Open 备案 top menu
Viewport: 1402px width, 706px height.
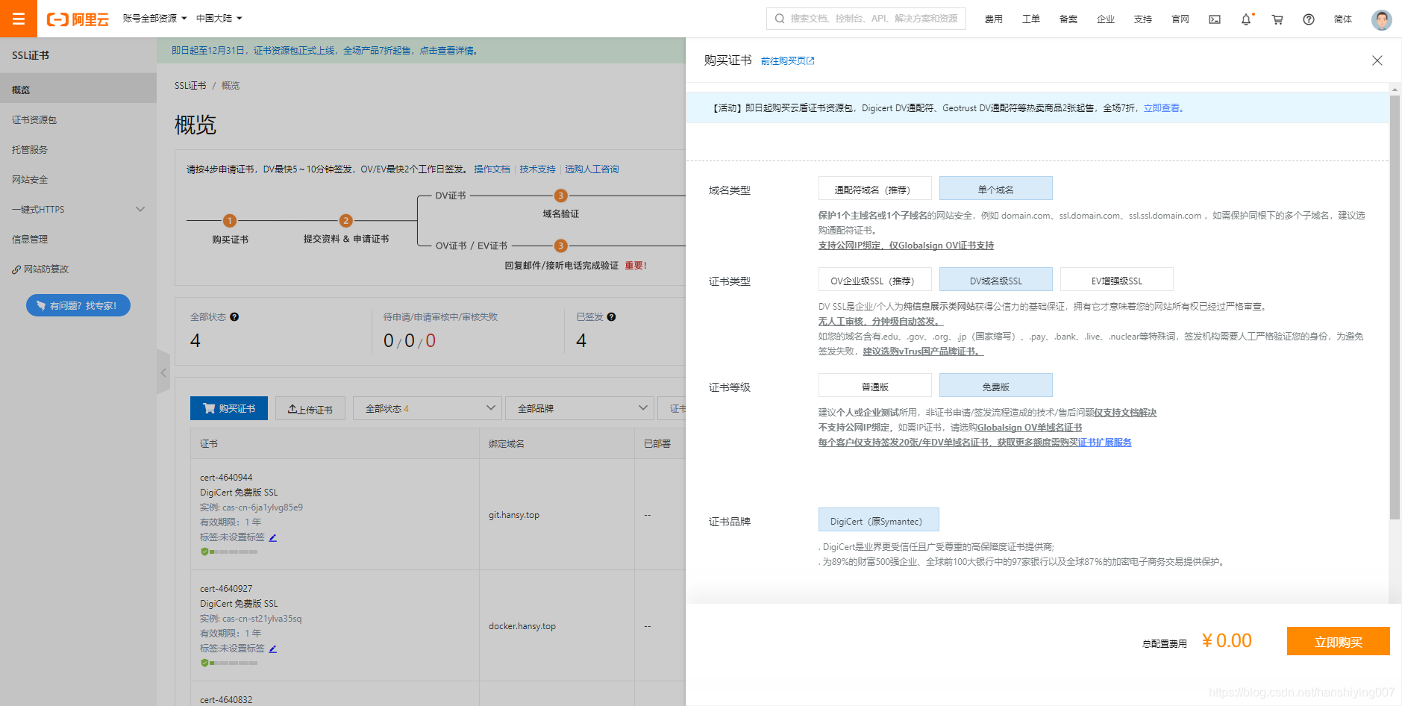tap(1068, 19)
